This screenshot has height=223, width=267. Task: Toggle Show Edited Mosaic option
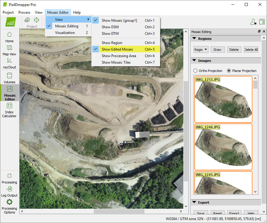tap(117, 49)
